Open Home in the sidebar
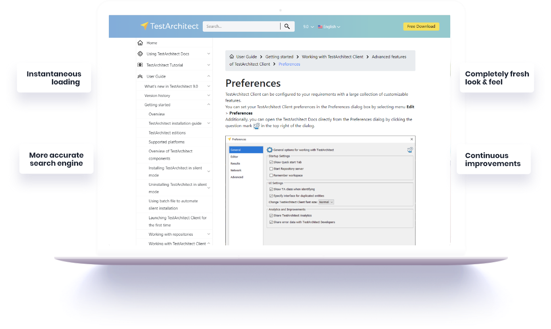551x329 pixels. 152,43
